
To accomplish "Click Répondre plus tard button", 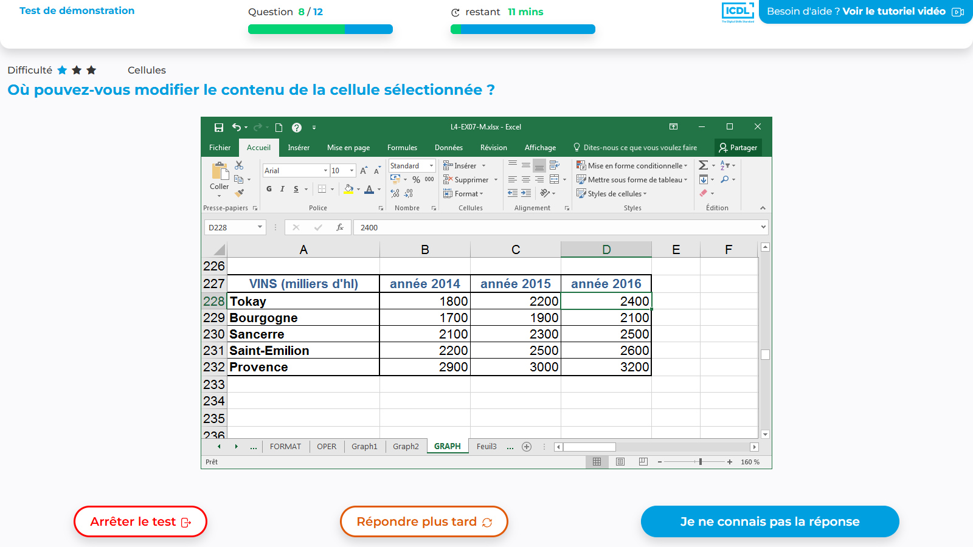I will coord(424,521).
